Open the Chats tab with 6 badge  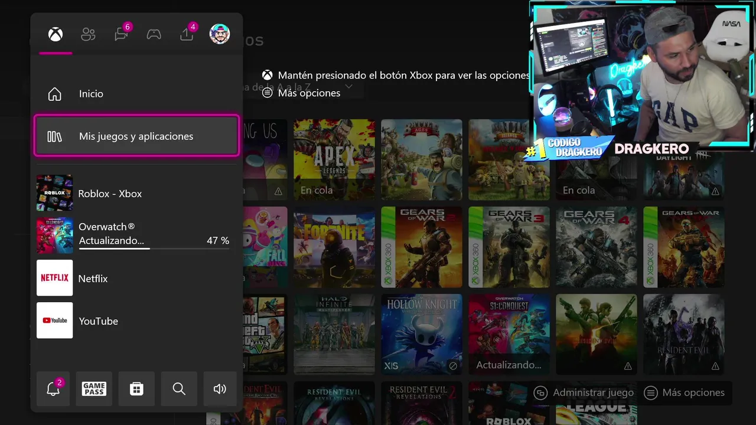(x=121, y=34)
